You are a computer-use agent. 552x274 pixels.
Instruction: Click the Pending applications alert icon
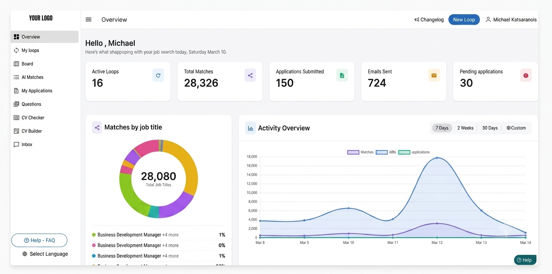pos(526,75)
